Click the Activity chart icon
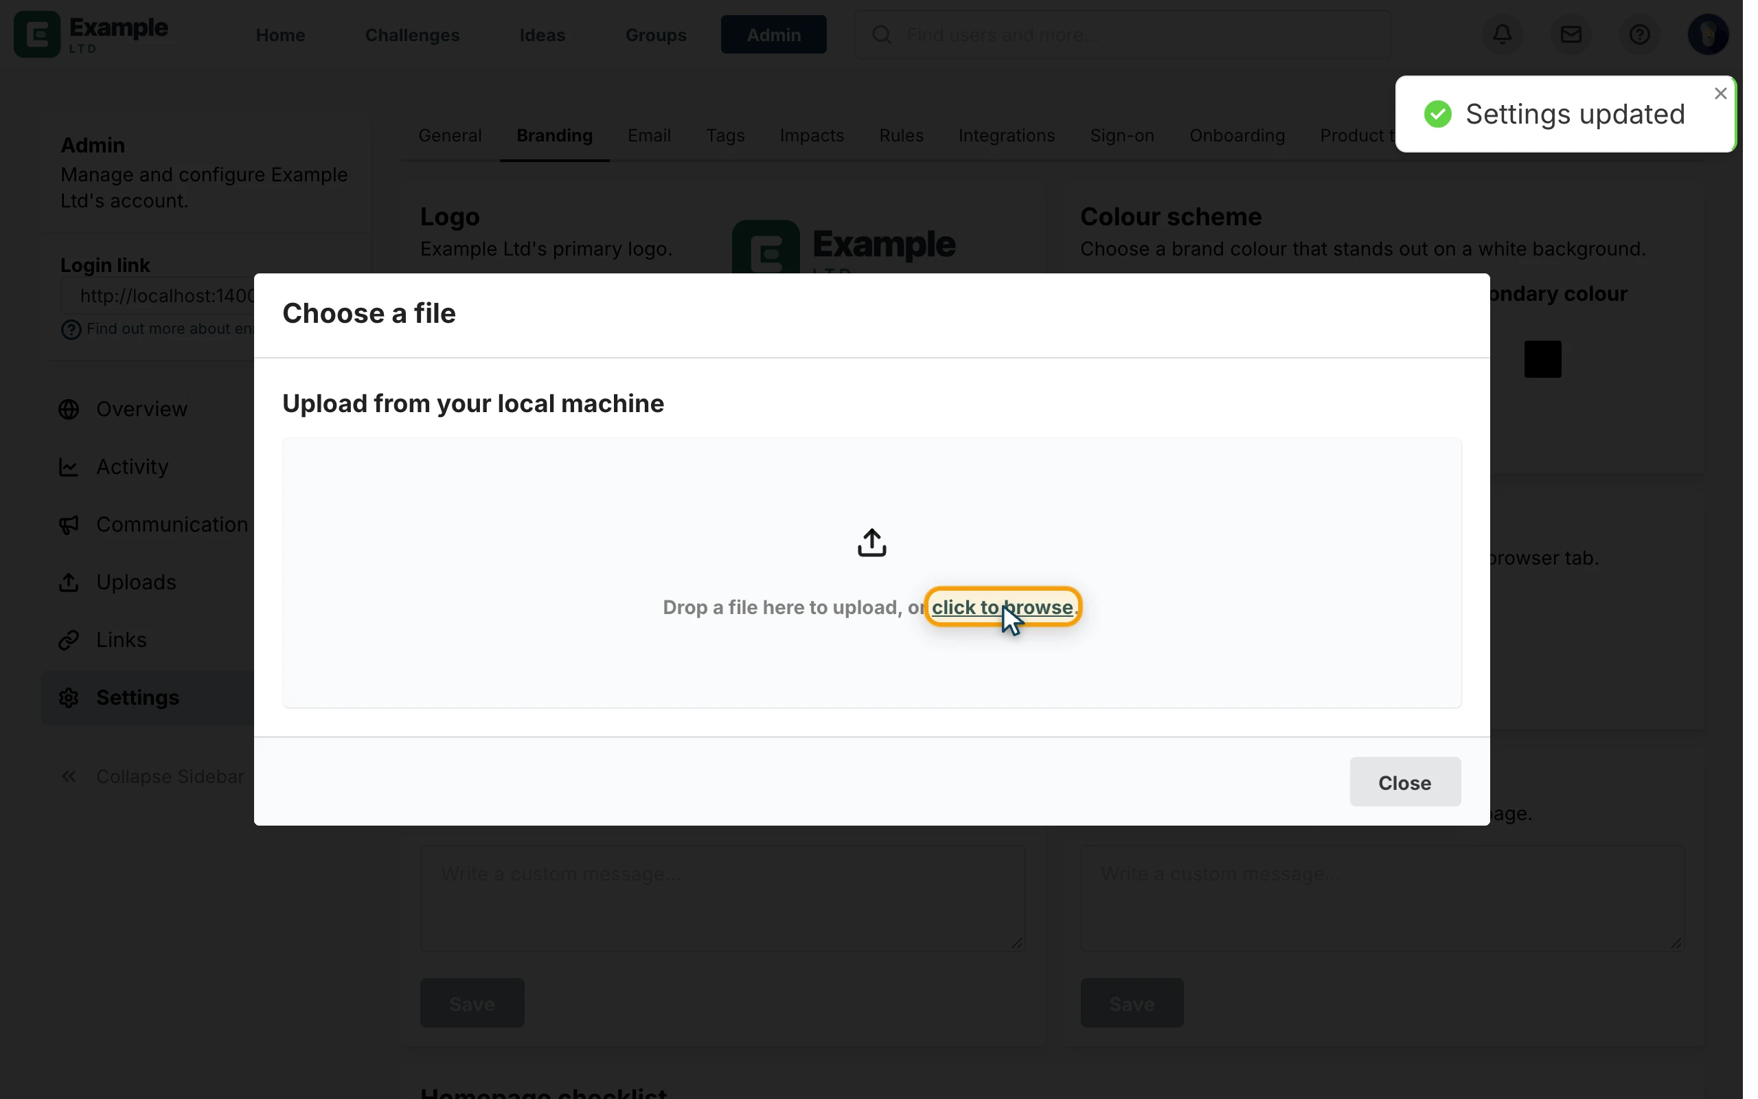 69,466
